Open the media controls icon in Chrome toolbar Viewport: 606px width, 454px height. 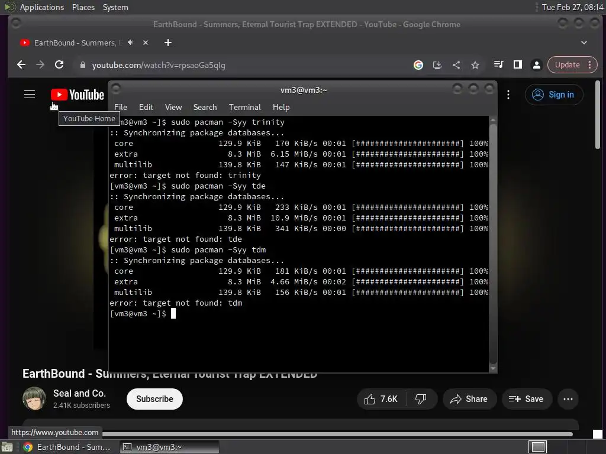tap(498, 64)
